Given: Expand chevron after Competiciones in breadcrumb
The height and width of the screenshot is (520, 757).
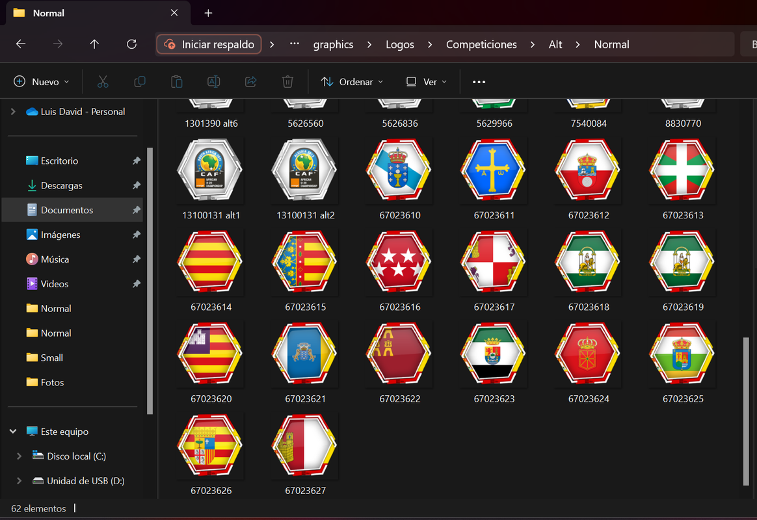Looking at the screenshot, I should tap(533, 44).
